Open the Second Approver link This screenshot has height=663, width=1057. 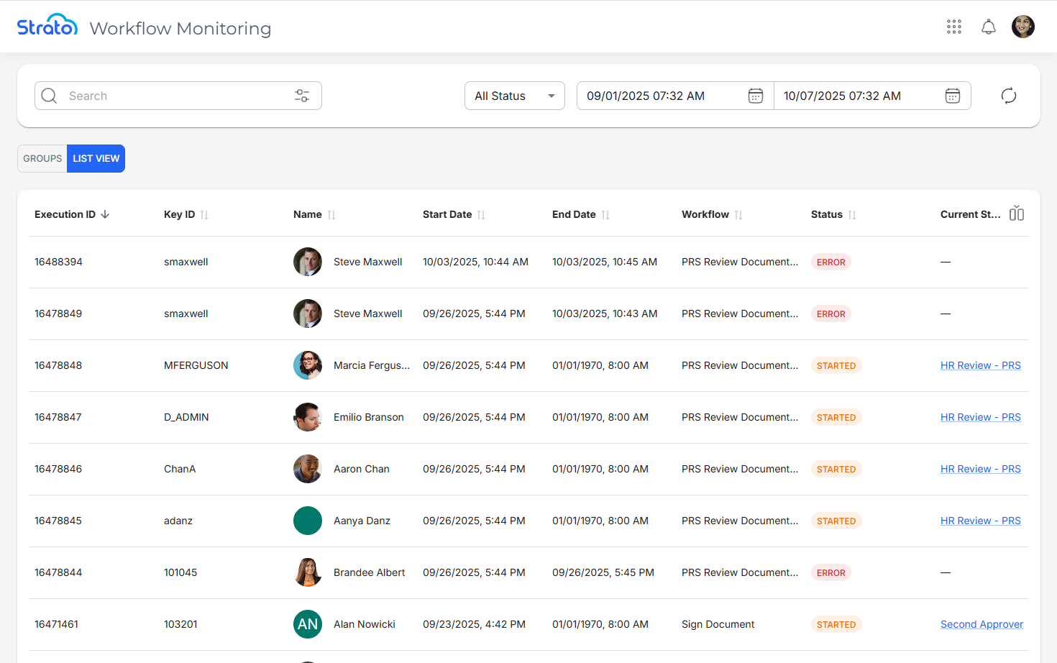click(981, 624)
